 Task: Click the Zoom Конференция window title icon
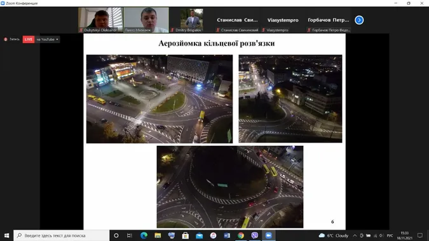[3, 3]
